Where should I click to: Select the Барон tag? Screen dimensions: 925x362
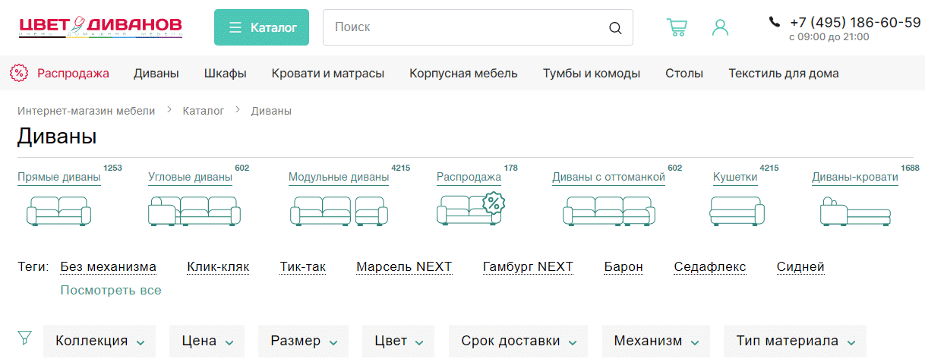624,267
